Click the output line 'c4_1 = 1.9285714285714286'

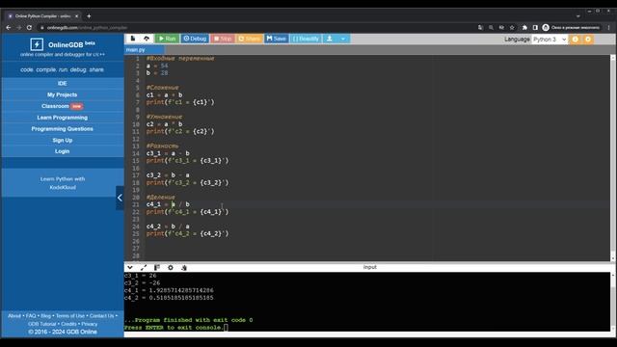click(x=169, y=290)
